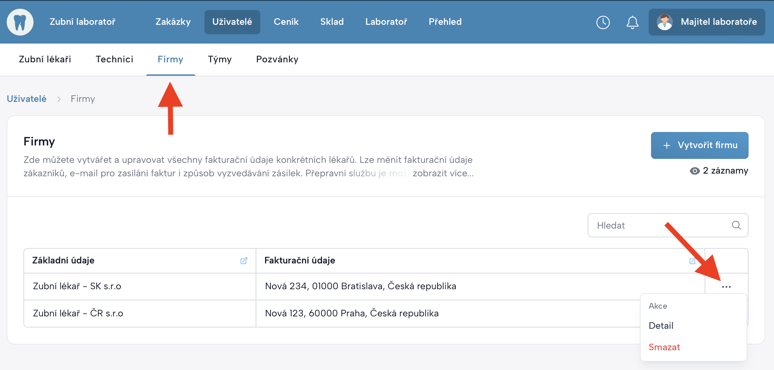
Task: Open three-dots menu for SK s.r.o row
Action: coord(726,287)
